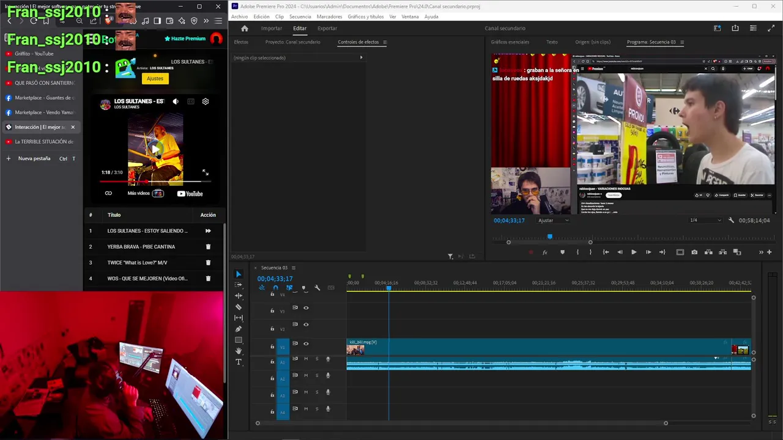Open the 1/4 playback resolution dropdown

coord(705,220)
